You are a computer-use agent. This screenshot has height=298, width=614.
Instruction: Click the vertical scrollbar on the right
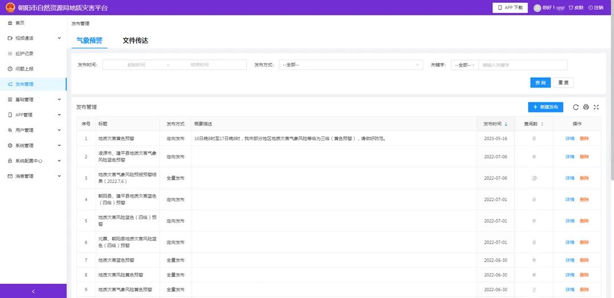[x=612, y=90]
